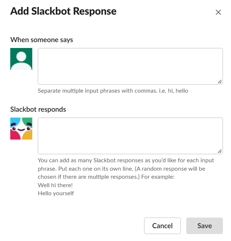
Task: Save the new Slackbot response
Action: (x=205, y=226)
